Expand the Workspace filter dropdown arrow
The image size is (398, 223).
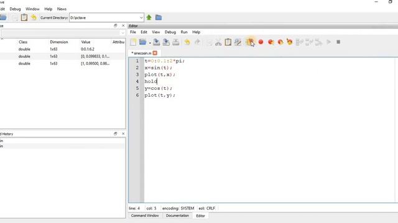pos(123,33)
